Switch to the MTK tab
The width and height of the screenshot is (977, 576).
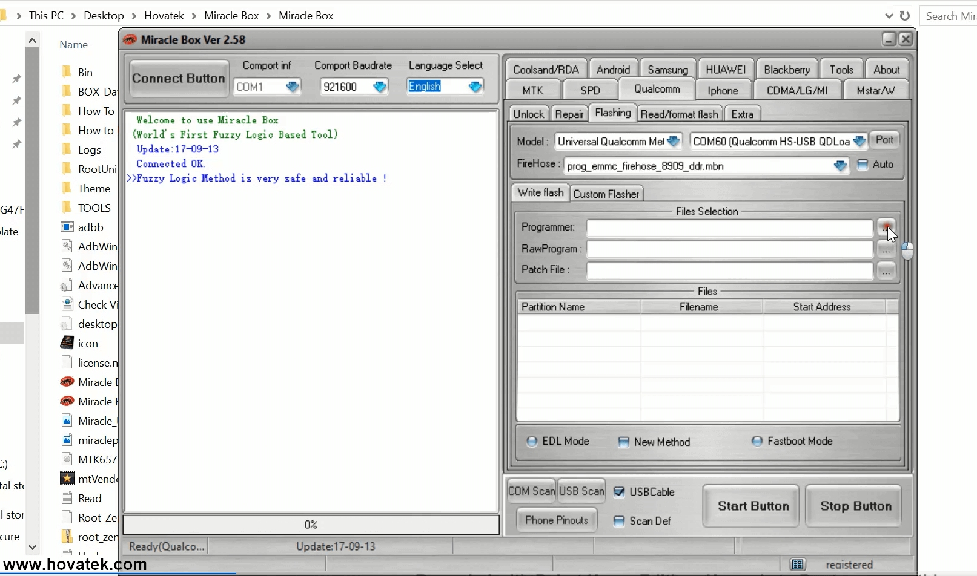click(x=533, y=91)
